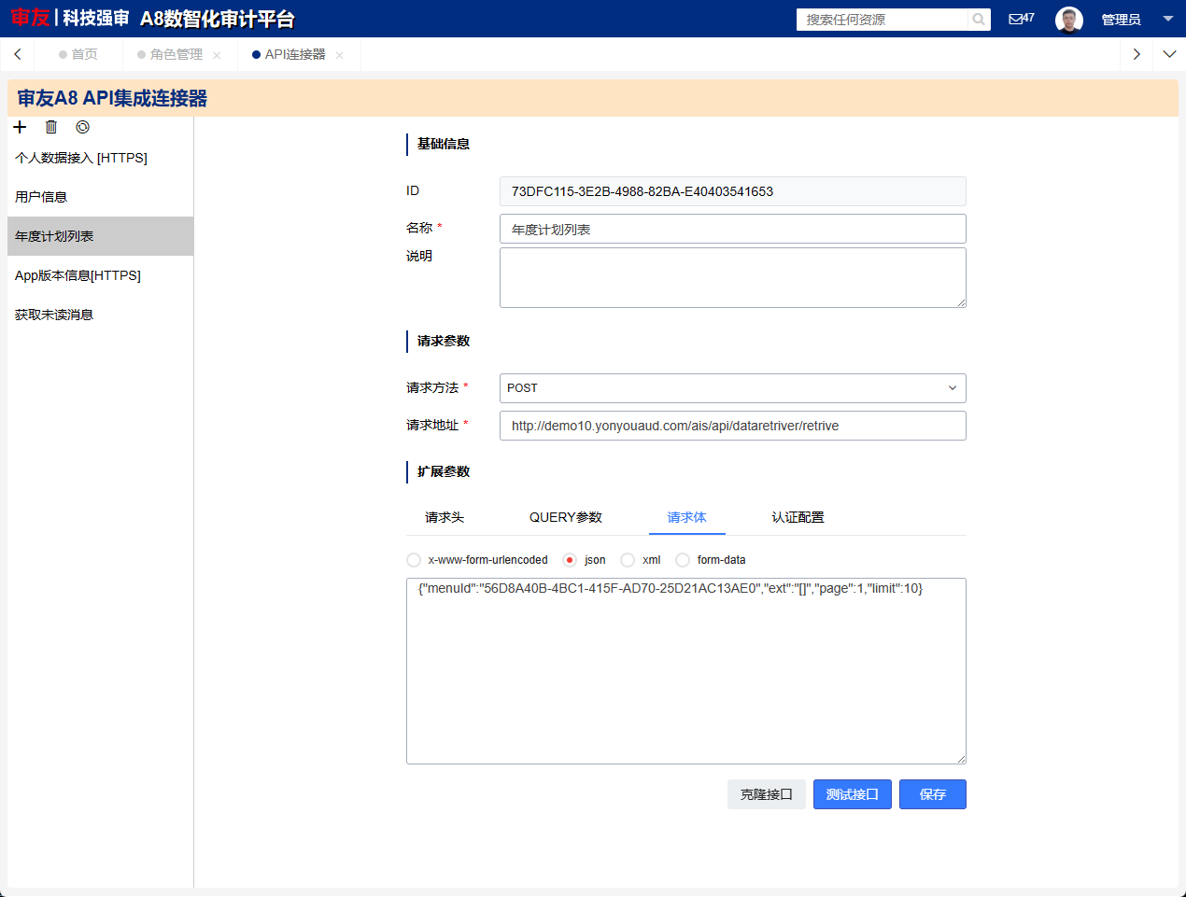Click the 请求地址 URL input field
Image resolution: width=1186 pixels, height=897 pixels.
(732, 426)
